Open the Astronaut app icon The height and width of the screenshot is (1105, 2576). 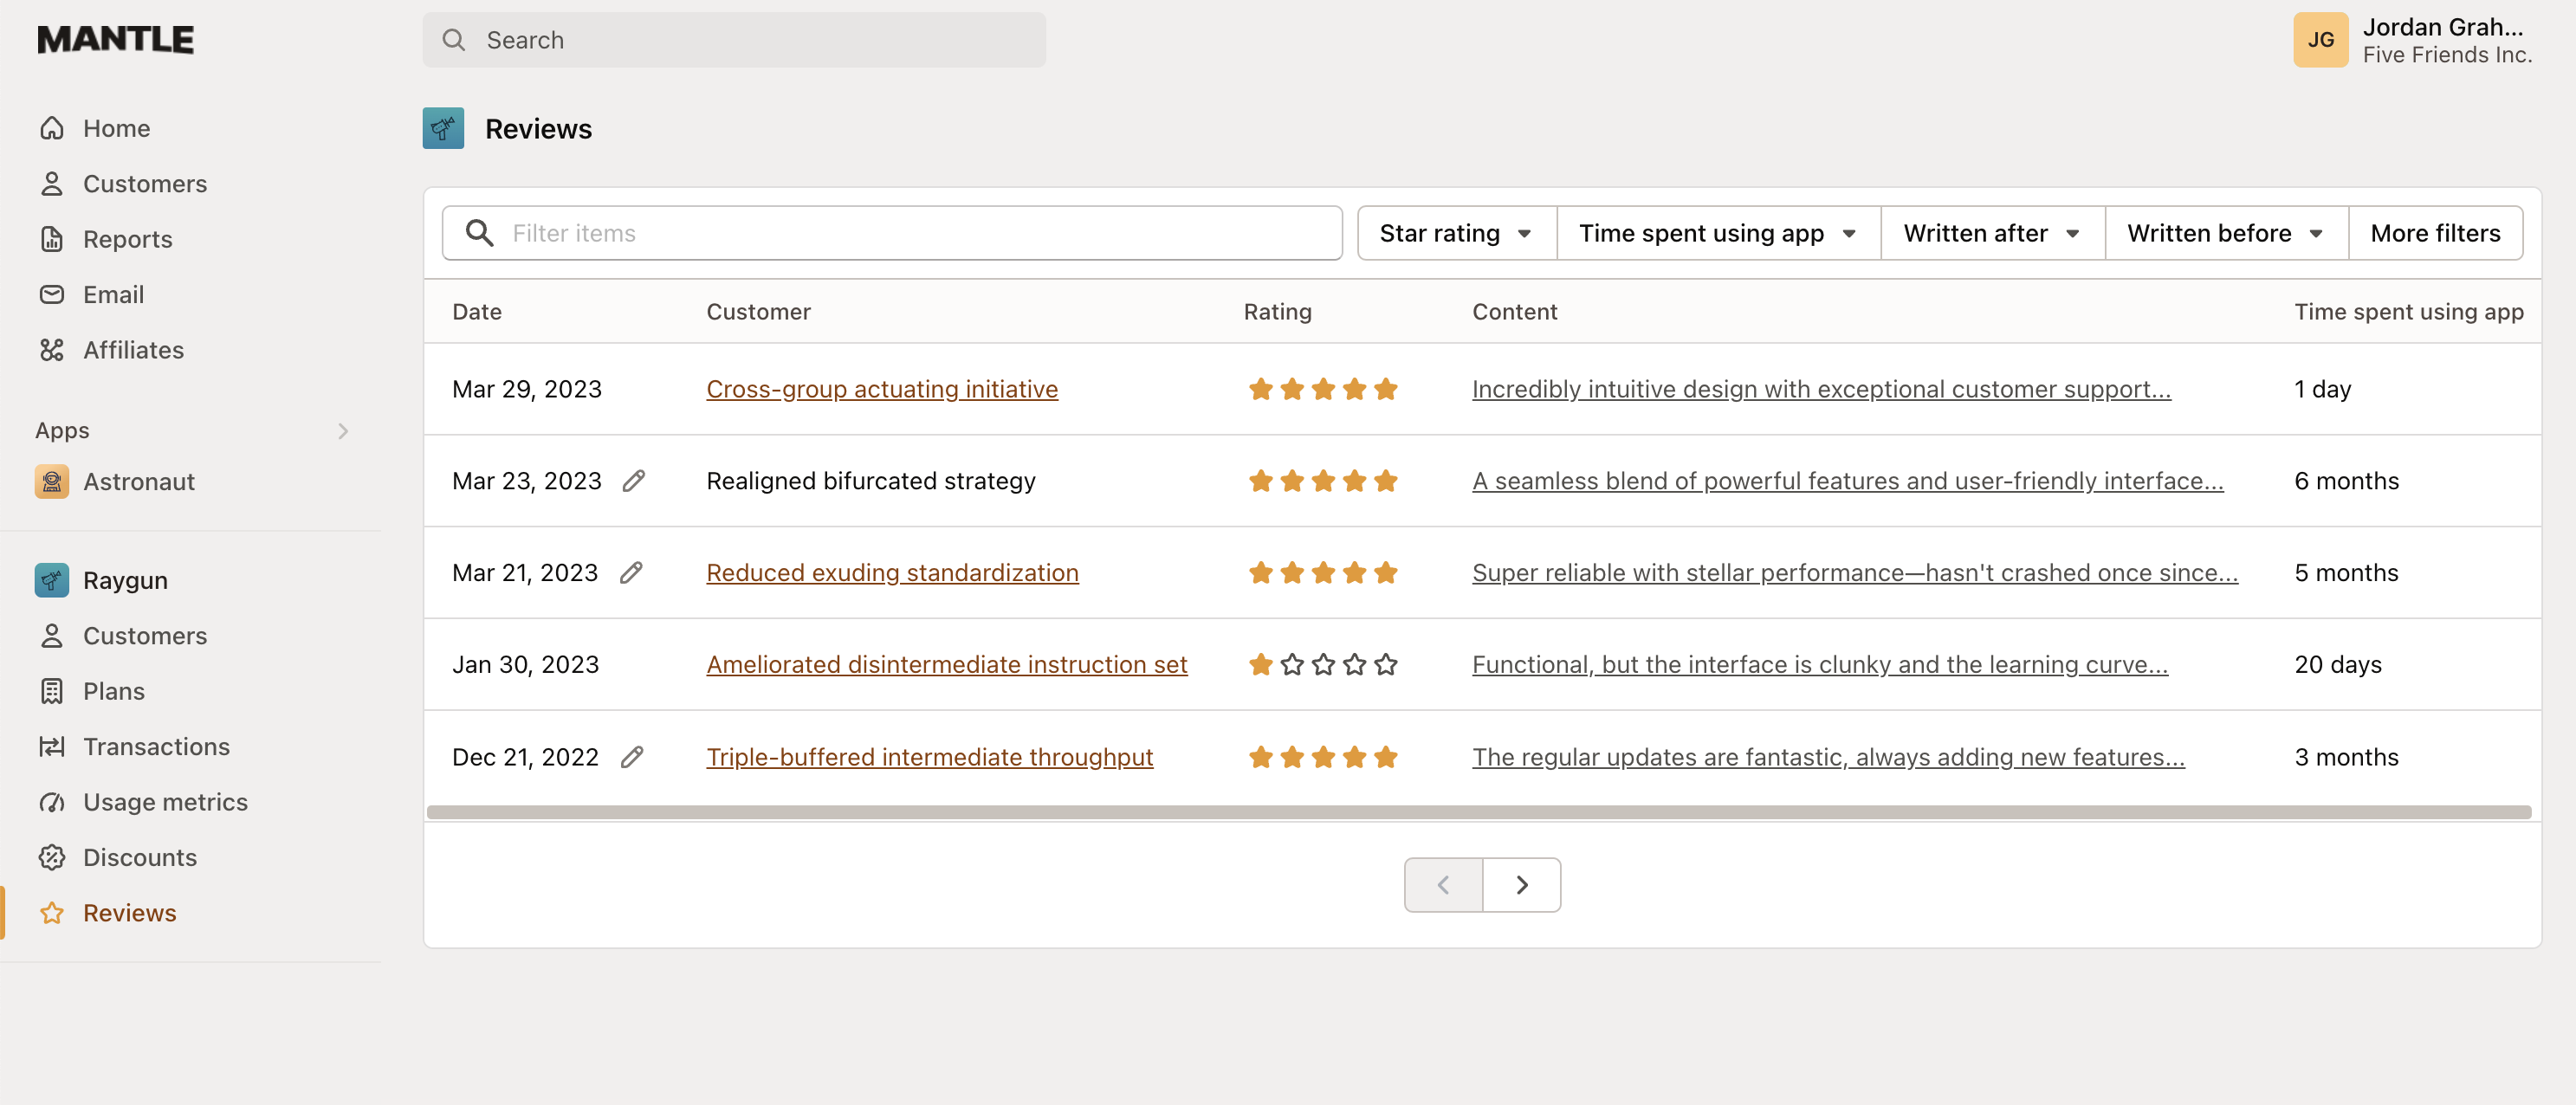point(52,481)
